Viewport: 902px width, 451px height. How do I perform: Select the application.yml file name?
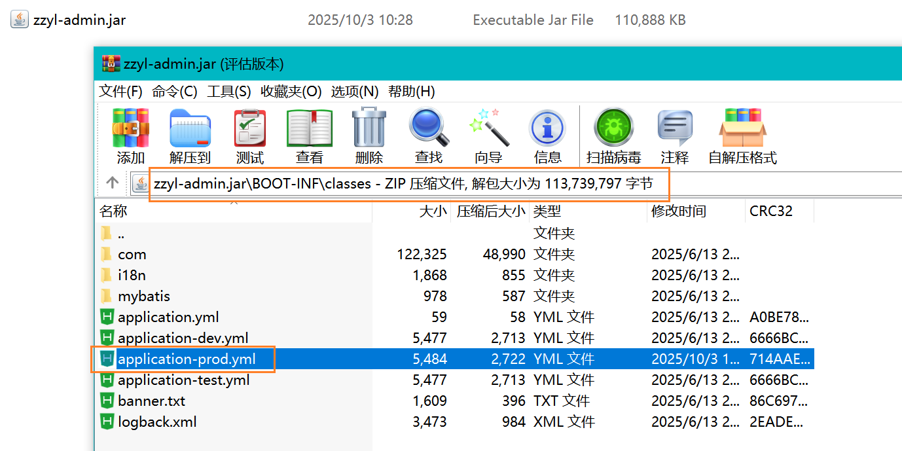coord(168,317)
